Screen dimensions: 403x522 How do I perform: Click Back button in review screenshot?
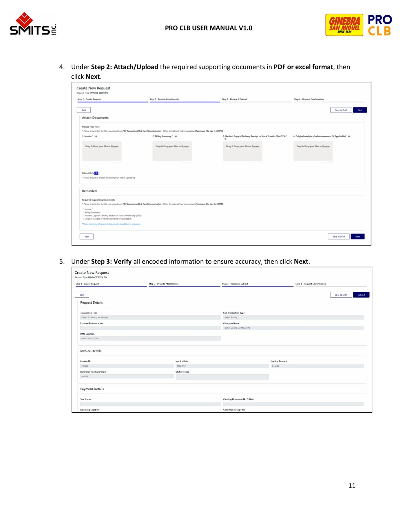82,295
